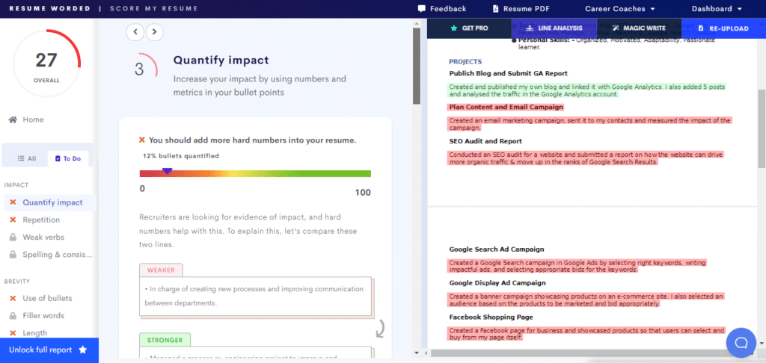The image size is (766, 363).
Task: Click the Resume PDF link
Action: (x=521, y=9)
